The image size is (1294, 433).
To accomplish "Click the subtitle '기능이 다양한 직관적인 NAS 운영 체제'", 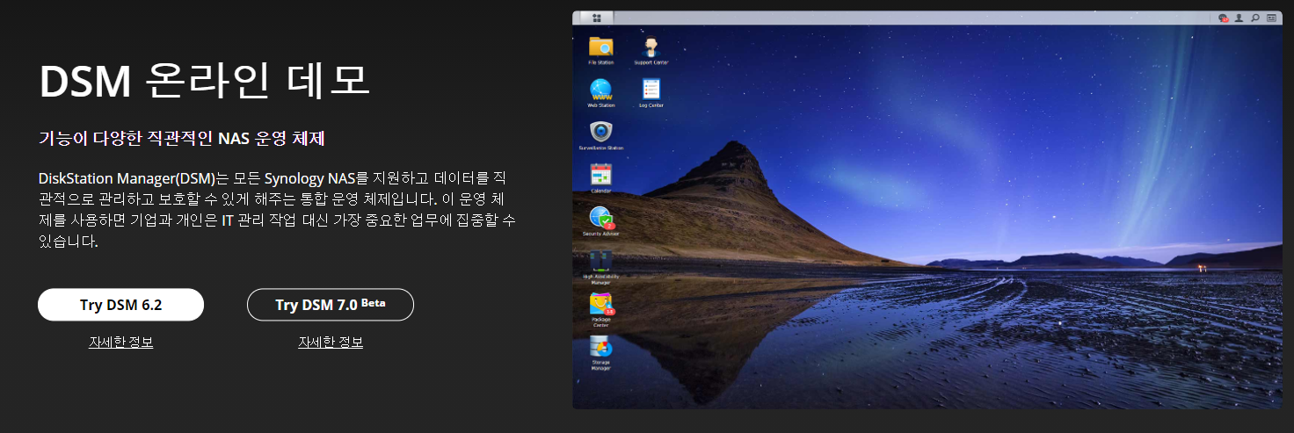I will point(183,139).
